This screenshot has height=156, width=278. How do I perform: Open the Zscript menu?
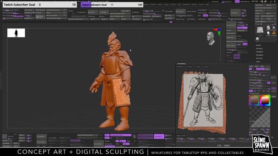(x=201, y=4)
